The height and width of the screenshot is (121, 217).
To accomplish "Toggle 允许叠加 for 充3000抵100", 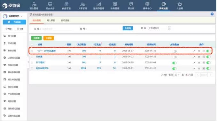I will point(174,69).
